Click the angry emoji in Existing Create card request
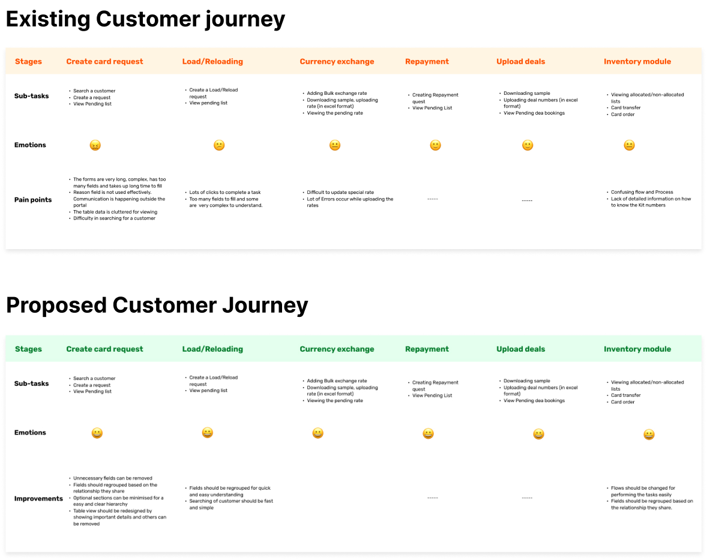Viewport: 707px width, 560px height. pos(95,145)
